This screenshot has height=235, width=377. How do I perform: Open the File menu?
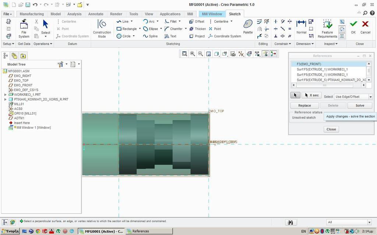[7, 14]
